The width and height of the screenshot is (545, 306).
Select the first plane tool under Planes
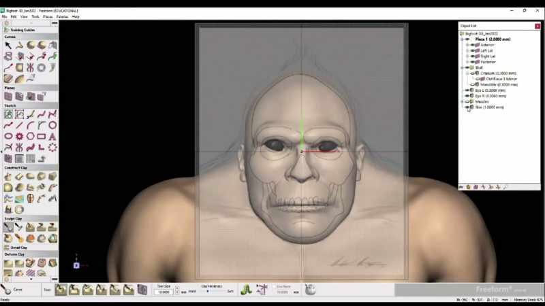click(8, 96)
